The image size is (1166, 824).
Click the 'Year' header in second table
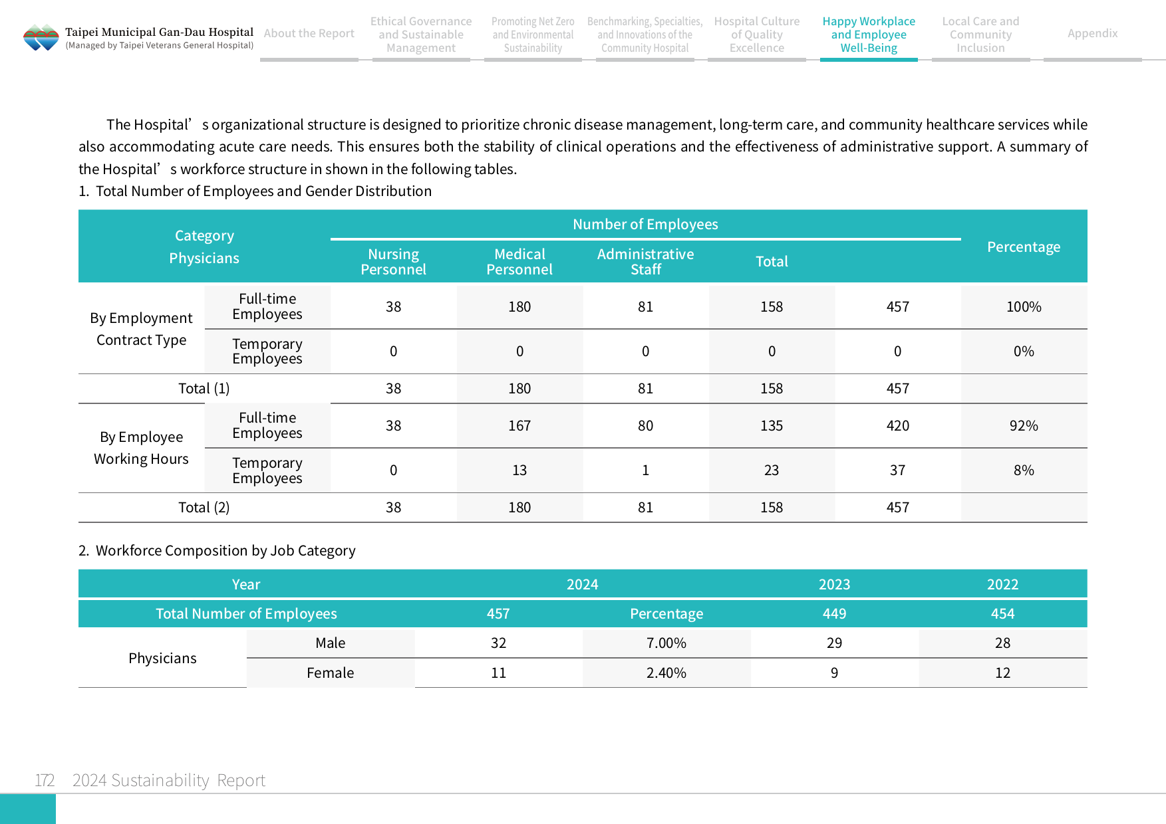[x=246, y=584]
